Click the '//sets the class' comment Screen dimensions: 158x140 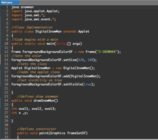click(x=32, y=64)
